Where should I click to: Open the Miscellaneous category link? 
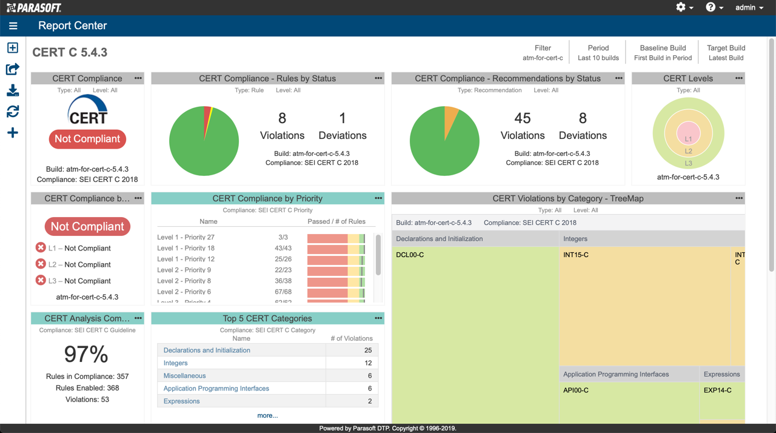[x=185, y=376]
